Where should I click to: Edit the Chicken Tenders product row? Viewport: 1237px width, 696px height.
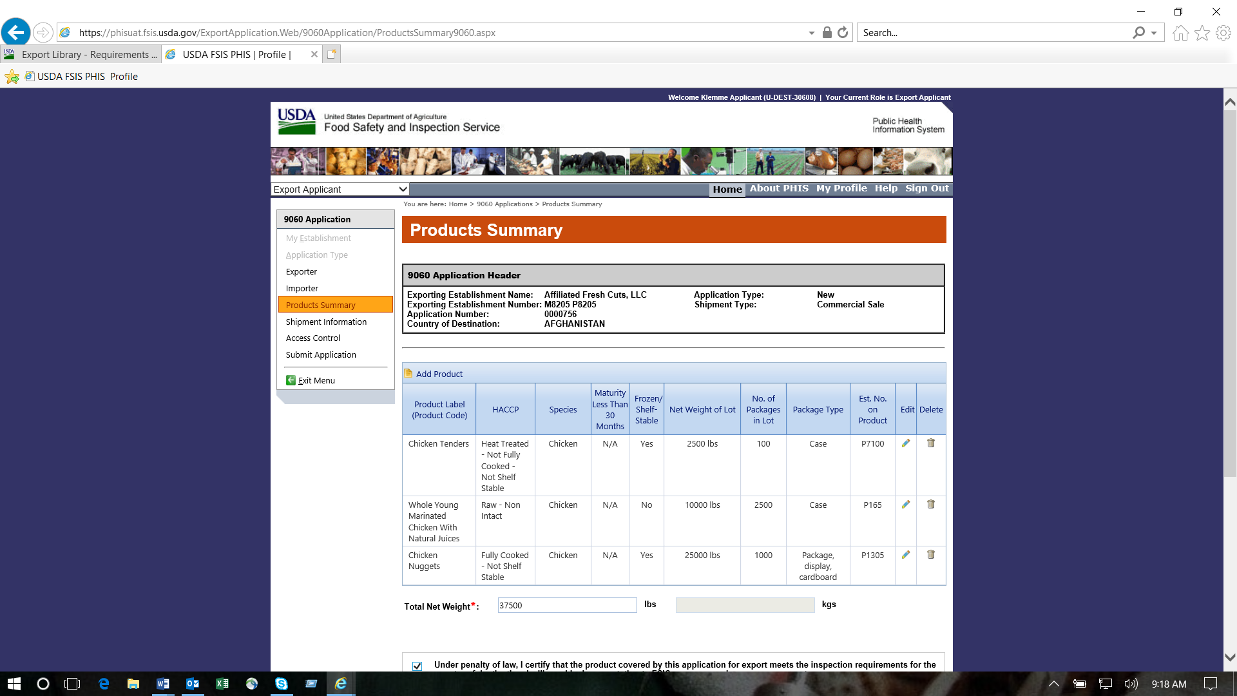pos(906,443)
